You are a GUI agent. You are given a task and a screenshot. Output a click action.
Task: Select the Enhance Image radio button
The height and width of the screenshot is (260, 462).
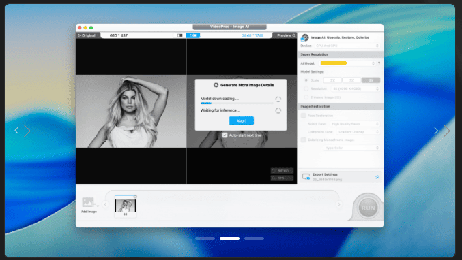click(x=306, y=97)
